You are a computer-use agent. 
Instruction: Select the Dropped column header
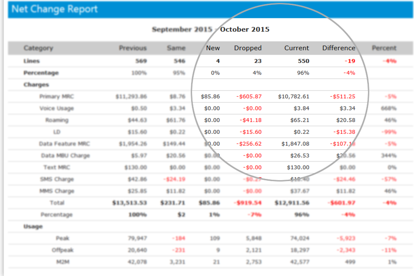point(248,48)
